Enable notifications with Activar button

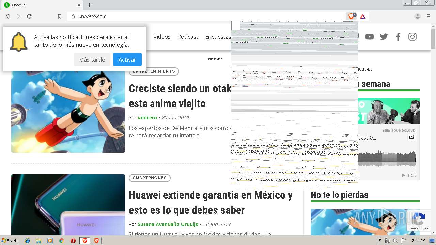[x=127, y=60]
